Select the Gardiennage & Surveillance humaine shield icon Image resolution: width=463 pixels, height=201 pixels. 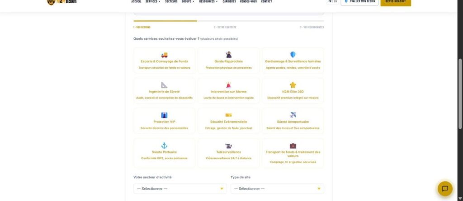coord(293,55)
